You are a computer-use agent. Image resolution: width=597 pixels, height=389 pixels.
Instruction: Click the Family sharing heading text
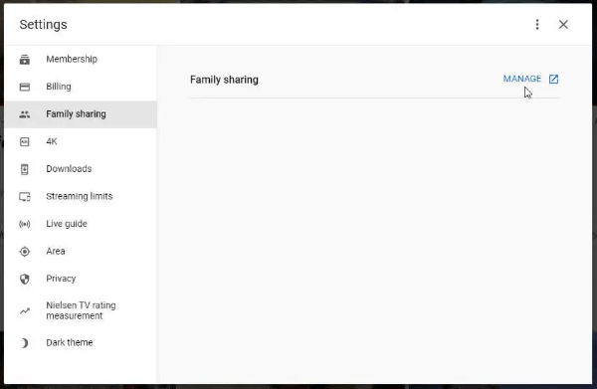[x=224, y=80]
